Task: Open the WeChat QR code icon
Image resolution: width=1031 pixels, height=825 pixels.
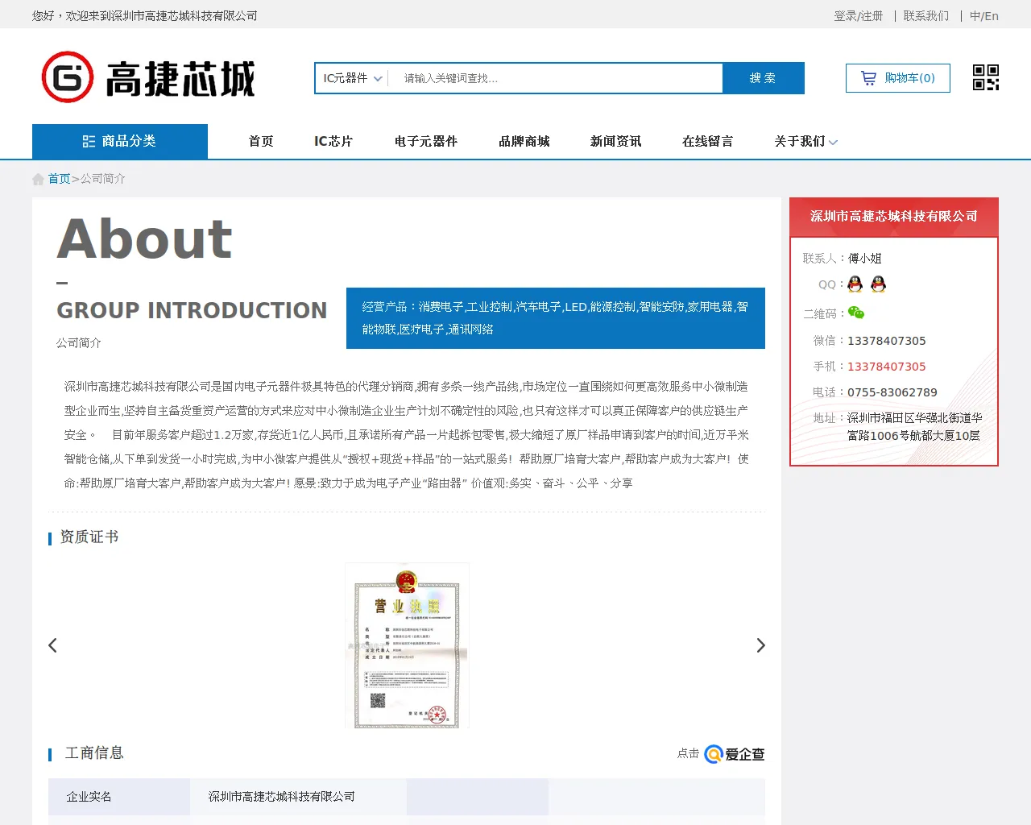Action: (856, 313)
